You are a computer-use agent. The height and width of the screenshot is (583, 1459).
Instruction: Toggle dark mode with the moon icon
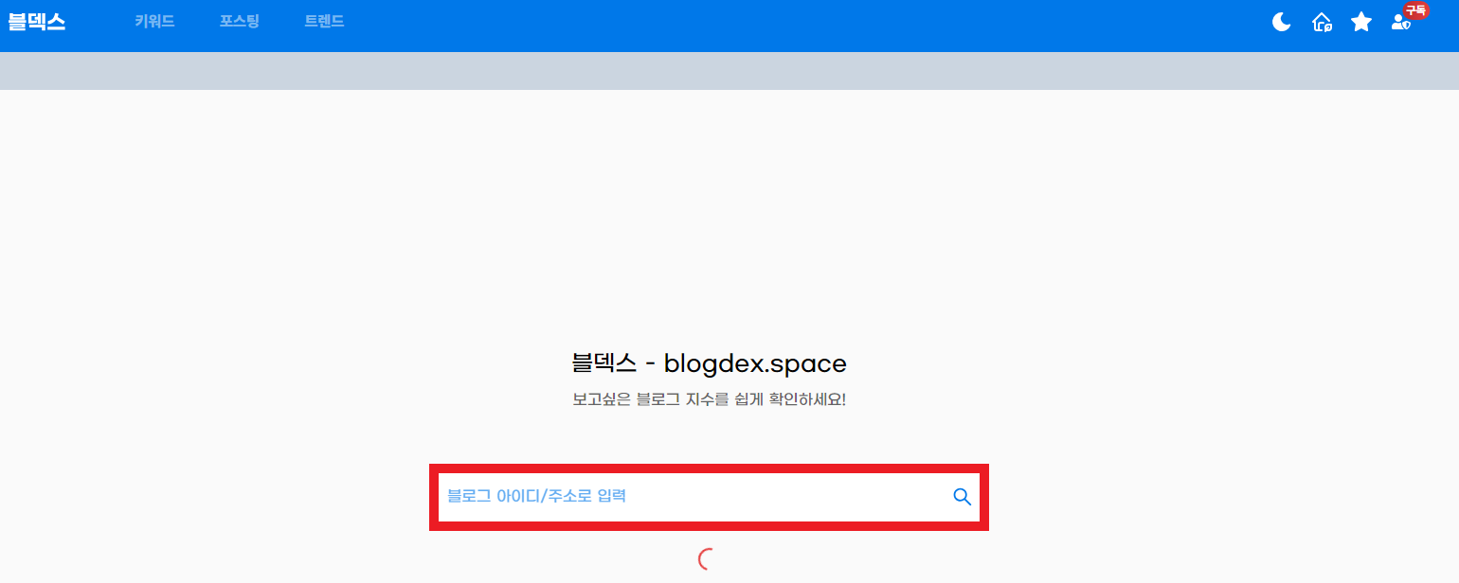[x=1282, y=22]
